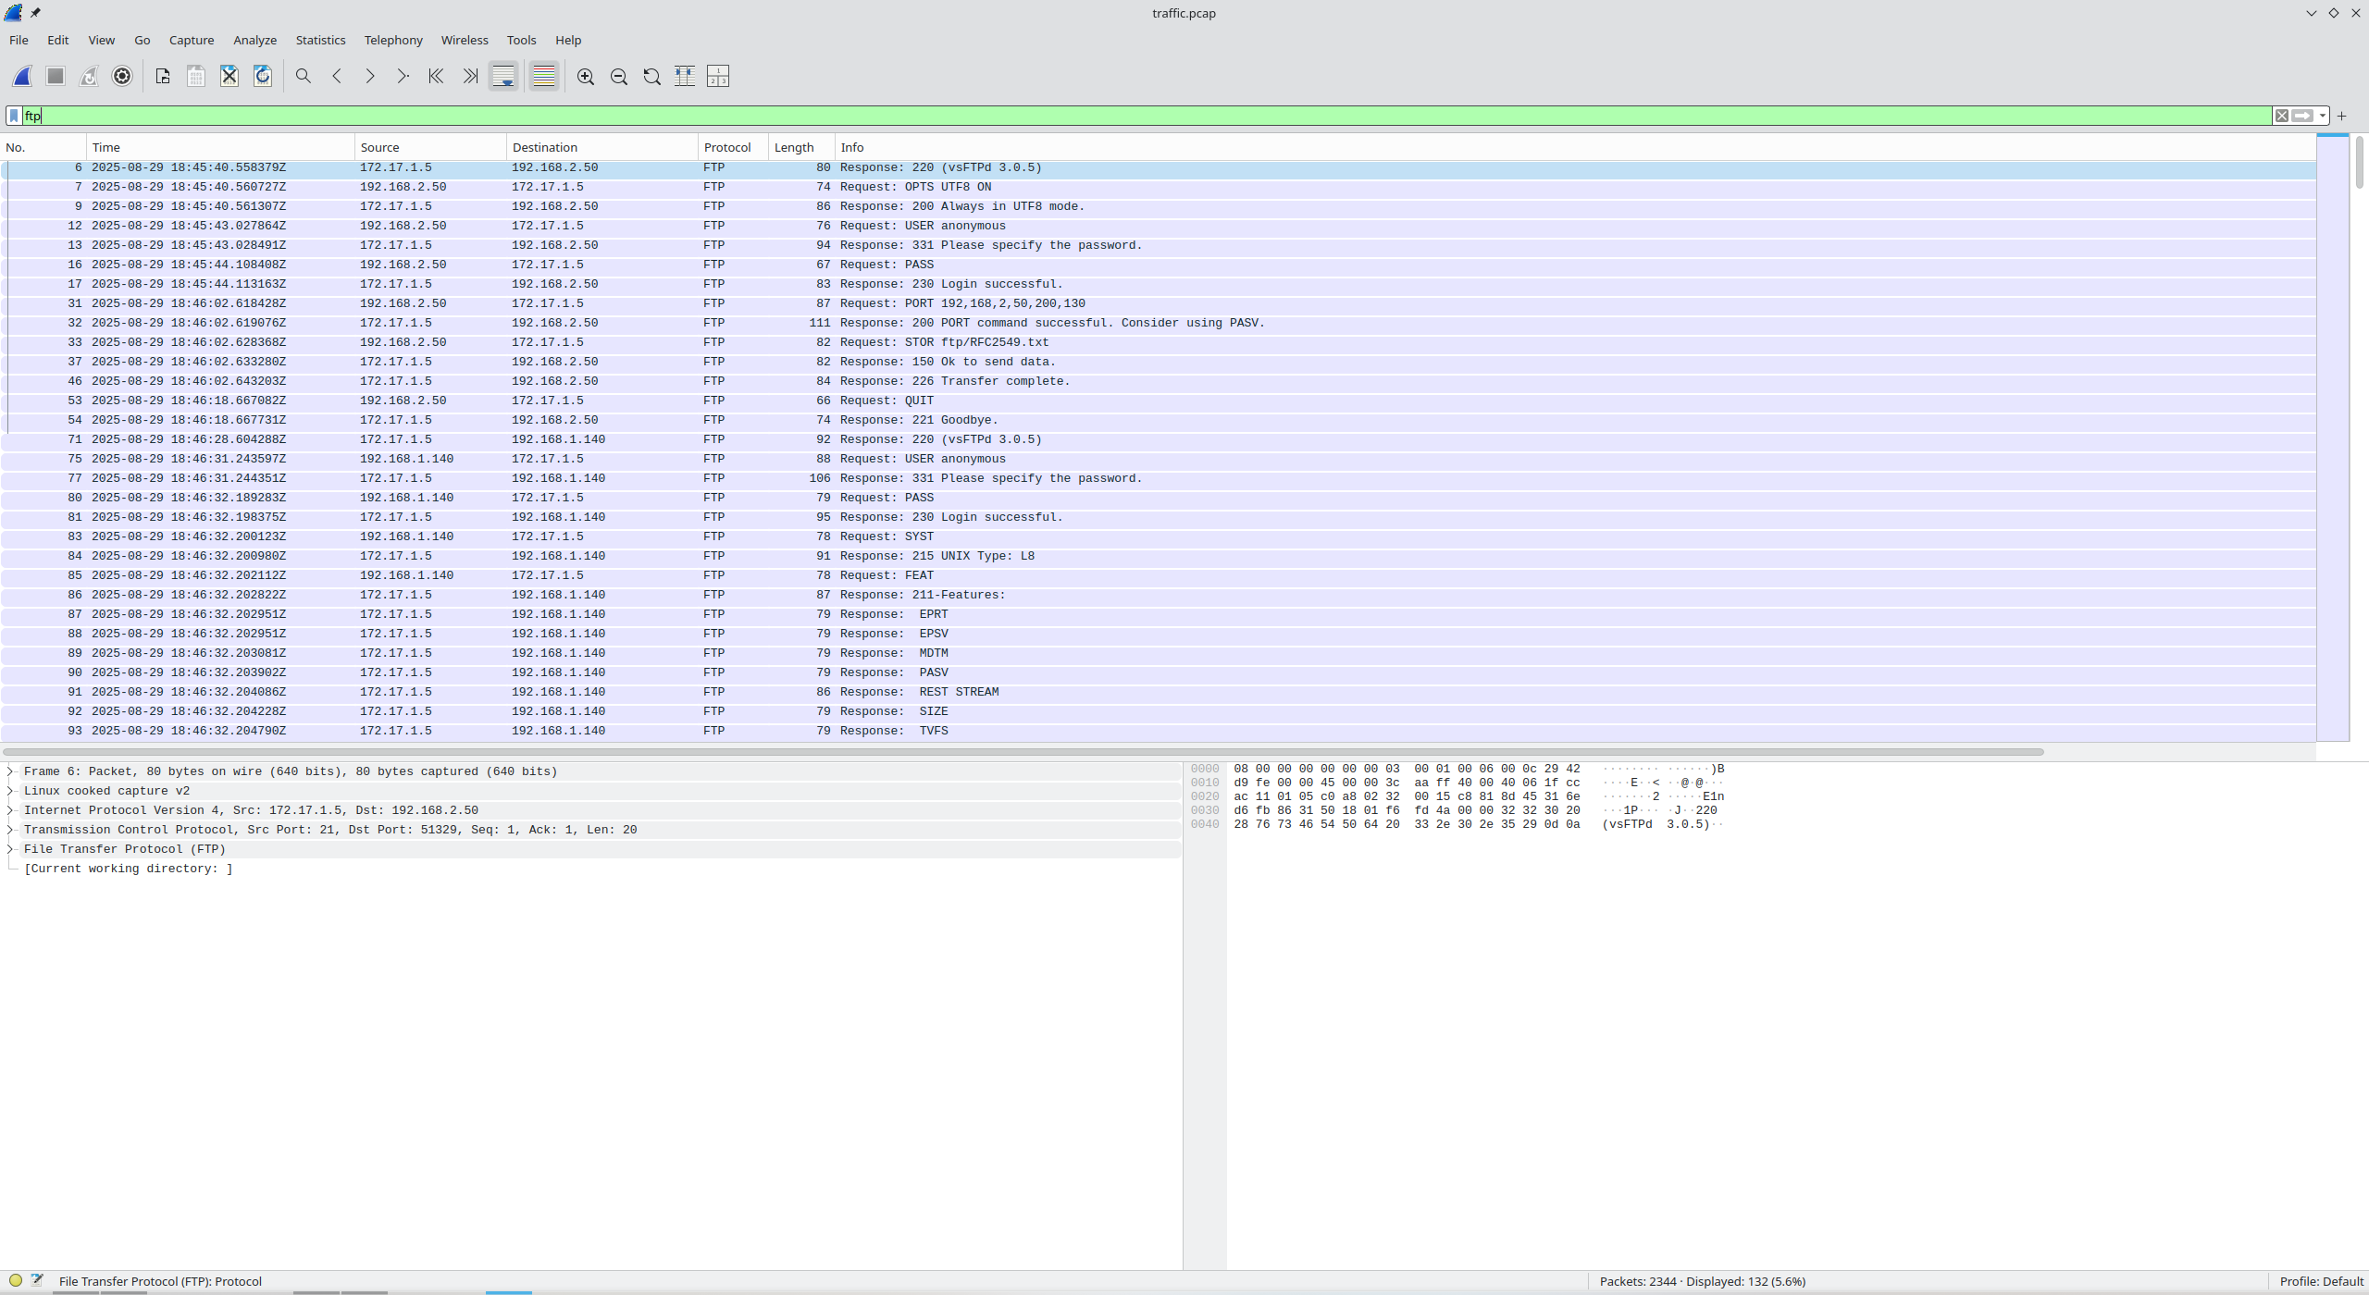Go back in packet history
Screen dimensions: 2369x1295
coord(337,77)
